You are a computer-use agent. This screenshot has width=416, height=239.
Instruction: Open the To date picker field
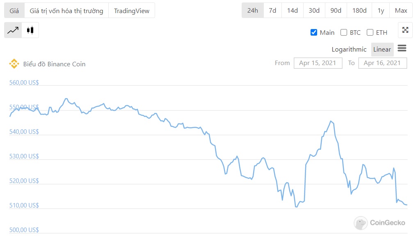coord(382,63)
